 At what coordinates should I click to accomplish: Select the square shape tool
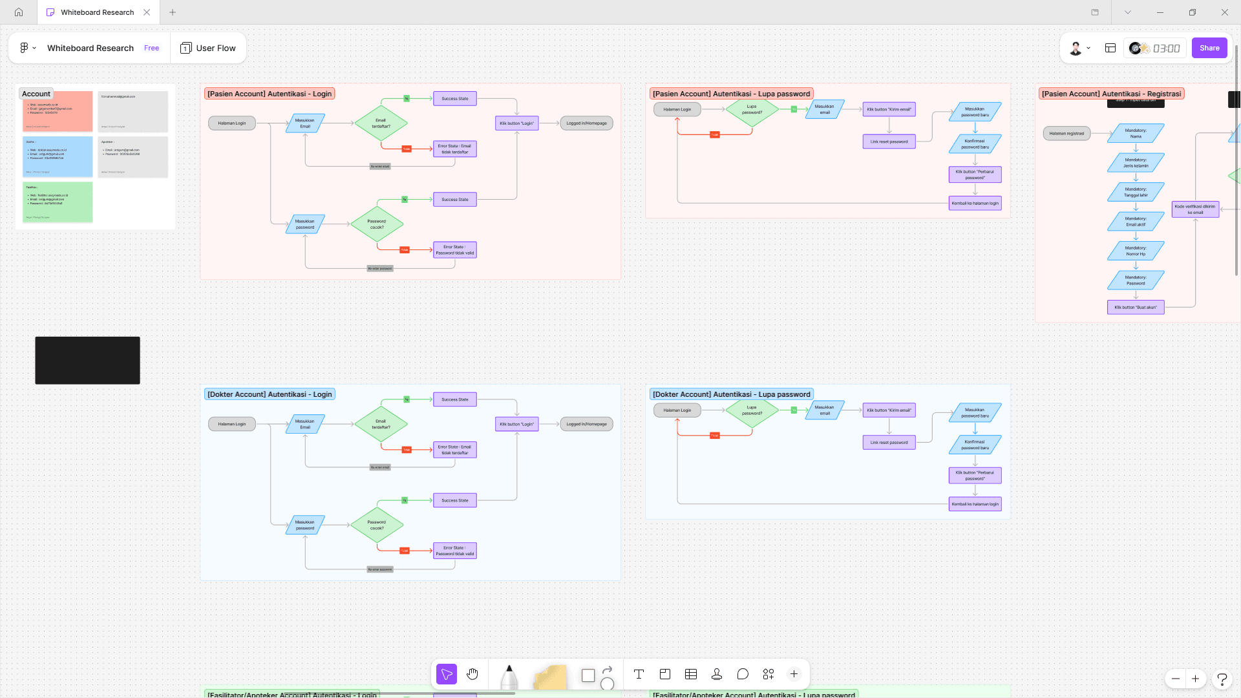pos(588,675)
